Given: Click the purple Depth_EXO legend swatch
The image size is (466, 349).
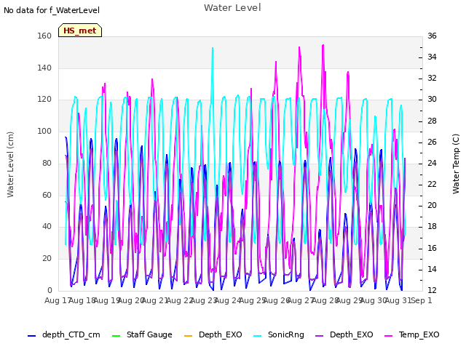Looking at the screenshot, I should [x=319, y=336].
